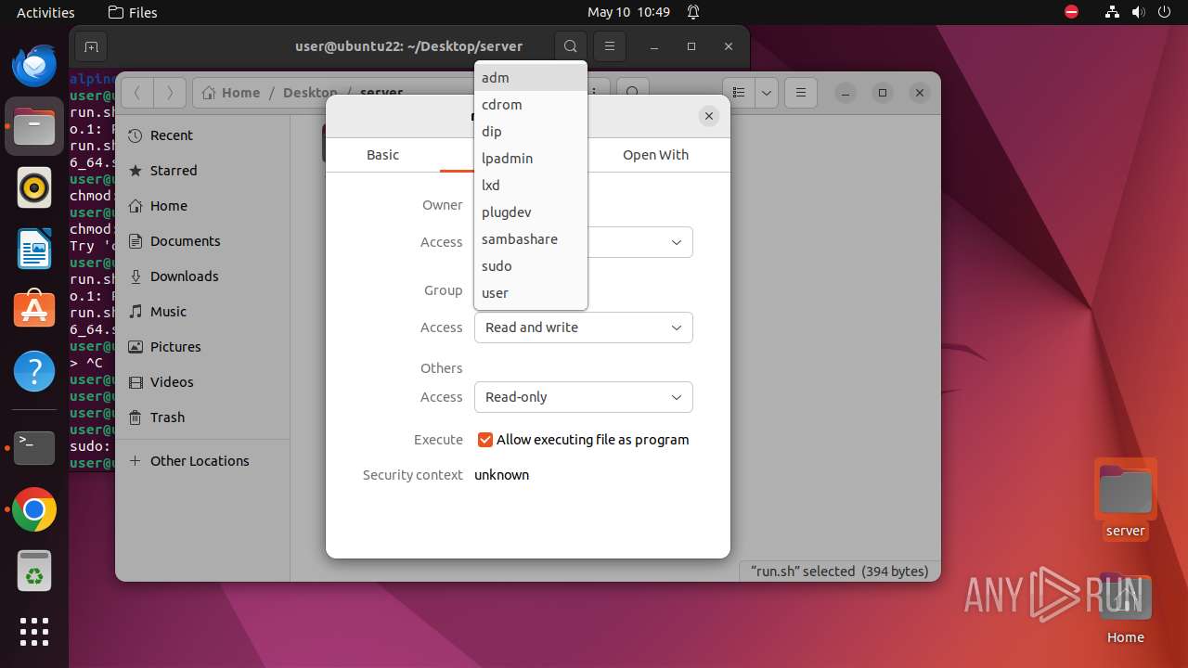Expand the Others access dropdown
1188x668 pixels.
584,397
